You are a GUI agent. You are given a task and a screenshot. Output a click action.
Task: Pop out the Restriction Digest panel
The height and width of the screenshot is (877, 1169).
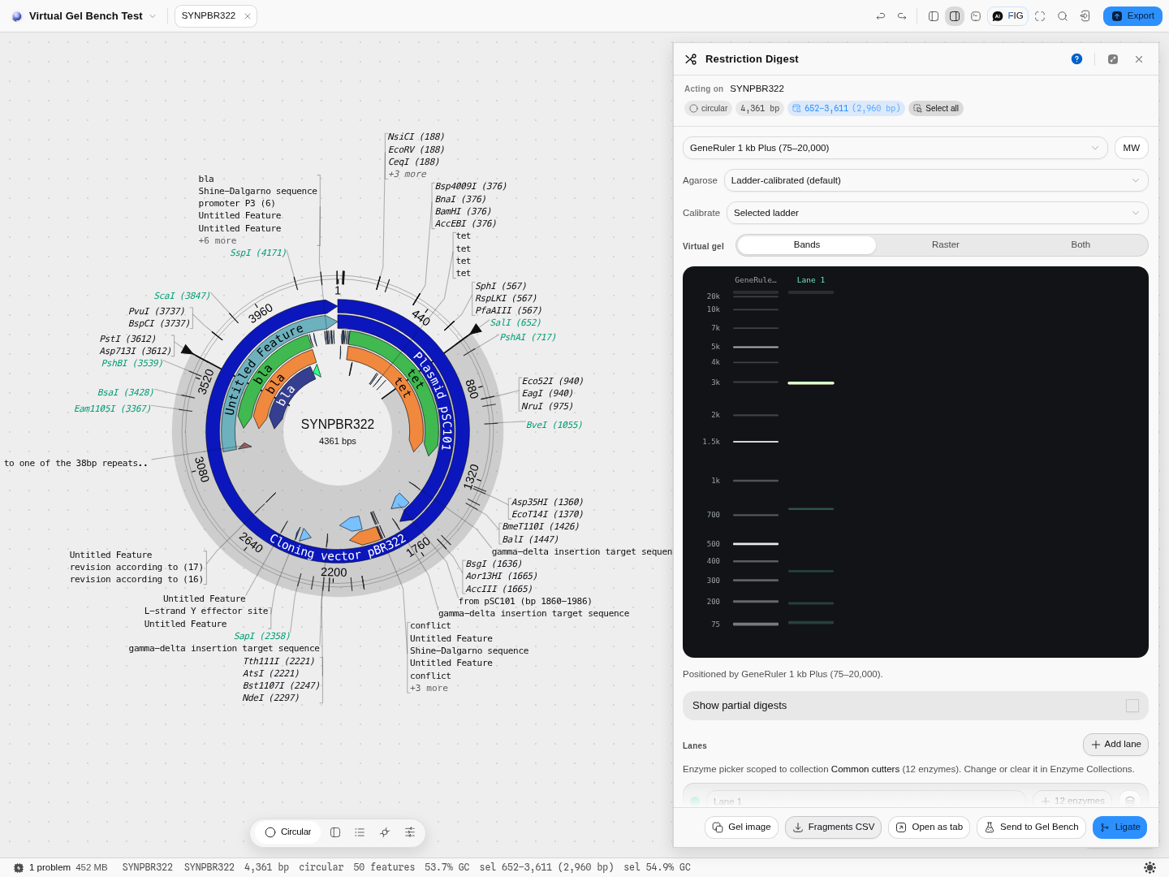(1113, 59)
